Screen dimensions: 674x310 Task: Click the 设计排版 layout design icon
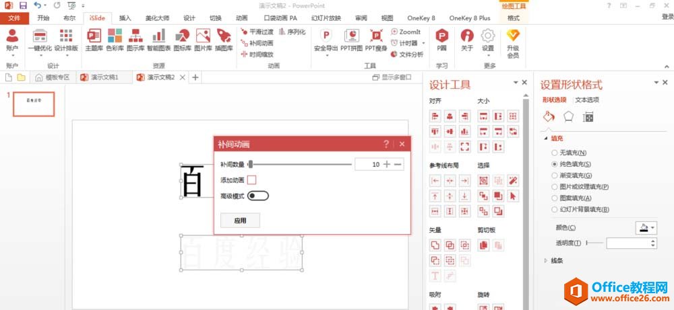tap(66, 40)
